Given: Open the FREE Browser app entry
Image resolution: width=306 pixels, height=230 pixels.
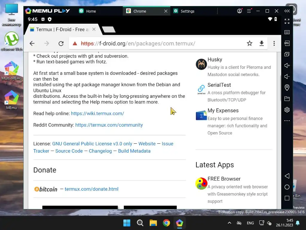Looking at the screenshot, I should [x=234, y=190].
